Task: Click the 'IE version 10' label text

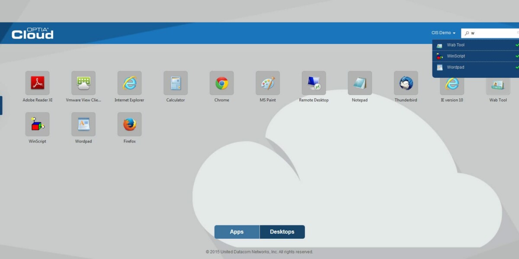Action: 452,100
